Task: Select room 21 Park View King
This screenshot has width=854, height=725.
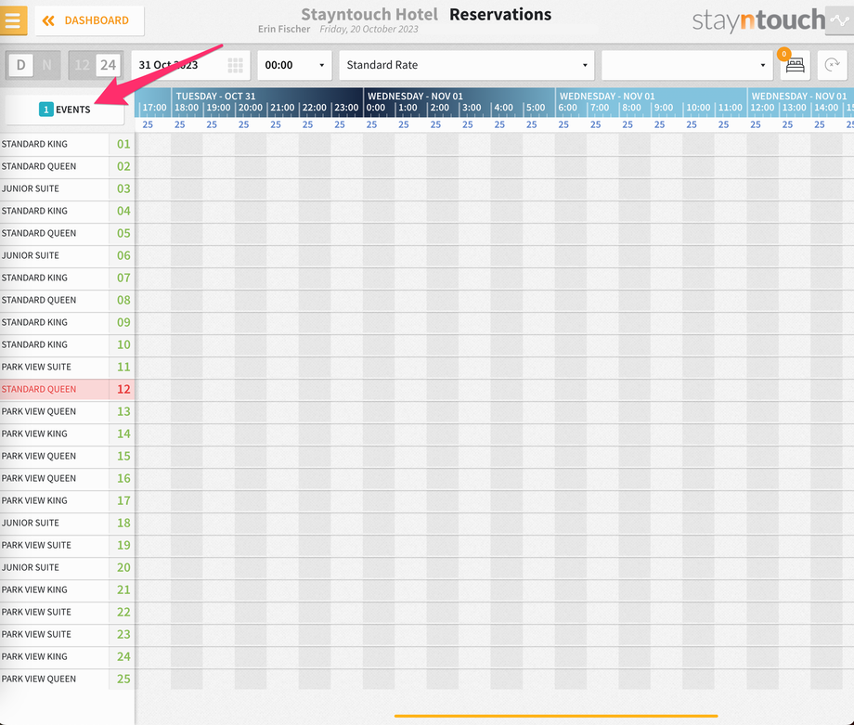Action: click(67, 591)
